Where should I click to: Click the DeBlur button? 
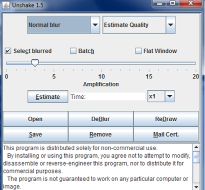pyautogui.click(x=100, y=119)
